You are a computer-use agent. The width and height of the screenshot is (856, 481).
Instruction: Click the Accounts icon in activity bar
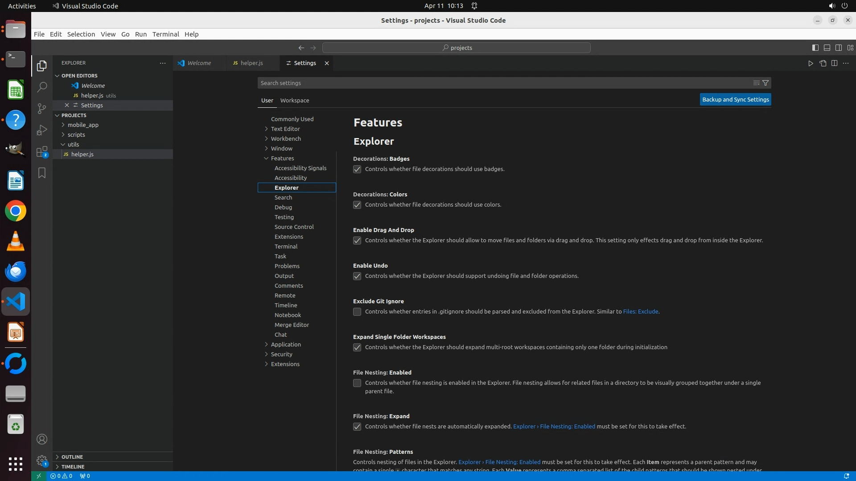point(42,439)
